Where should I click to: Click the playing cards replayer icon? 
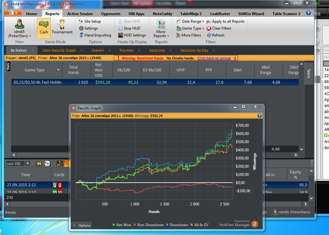coord(47,164)
